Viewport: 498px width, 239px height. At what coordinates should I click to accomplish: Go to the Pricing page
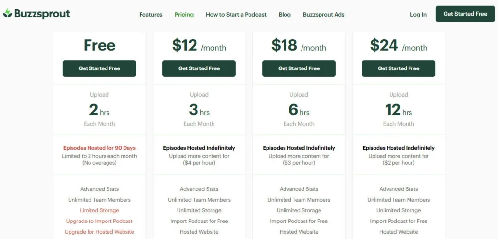click(184, 15)
